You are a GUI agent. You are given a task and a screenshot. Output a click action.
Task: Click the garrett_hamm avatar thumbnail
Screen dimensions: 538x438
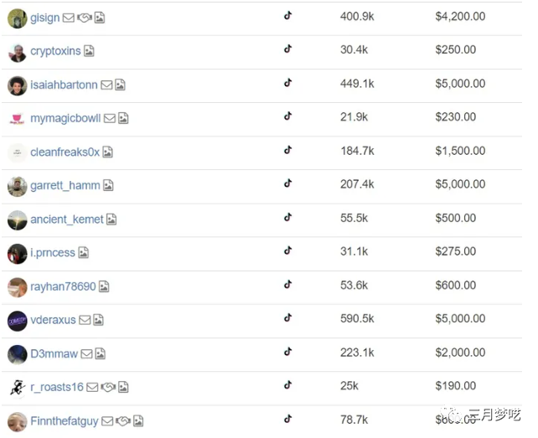[x=18, y=186]
